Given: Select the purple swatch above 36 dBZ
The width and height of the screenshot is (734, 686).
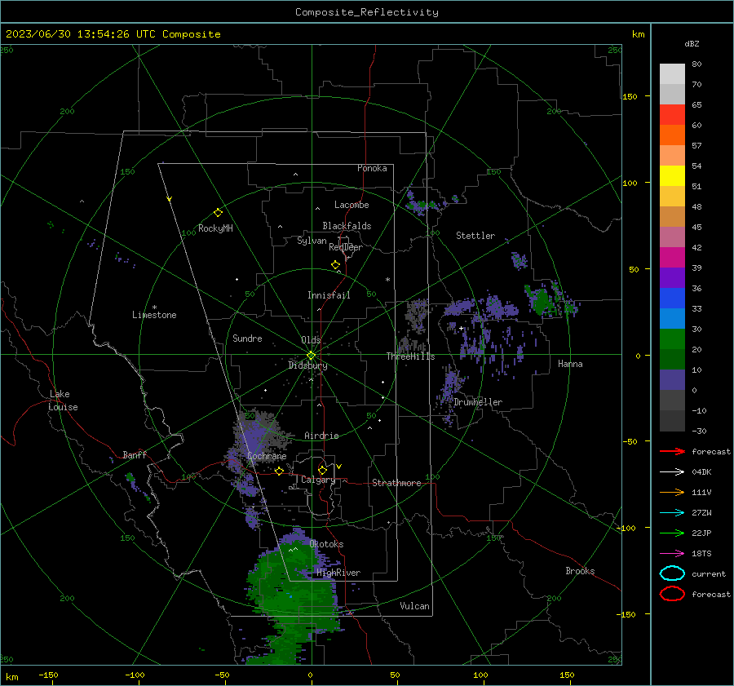Looking at the screenshot, I should click(x=672, y=277).
